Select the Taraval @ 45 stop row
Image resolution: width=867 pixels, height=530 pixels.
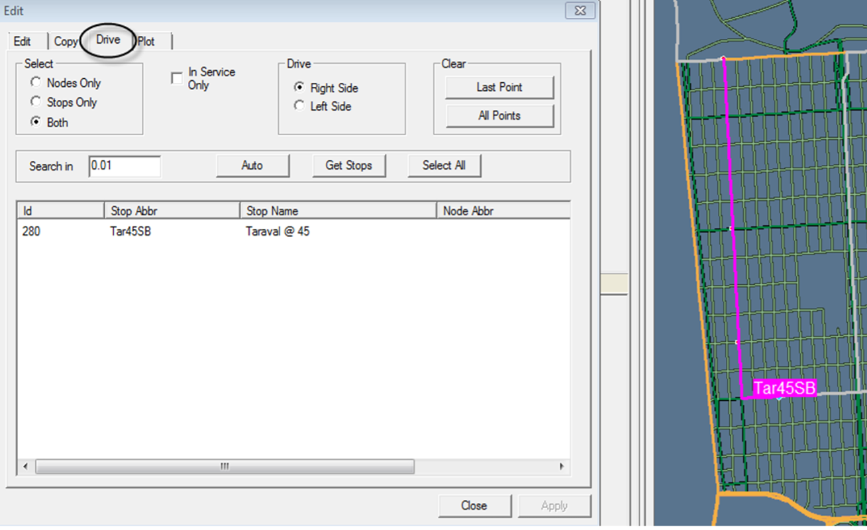277,232
